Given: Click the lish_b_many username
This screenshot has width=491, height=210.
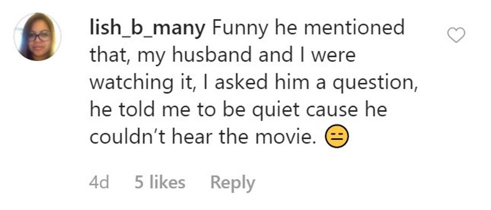Looking at the screenshot, I should (147, 28).
